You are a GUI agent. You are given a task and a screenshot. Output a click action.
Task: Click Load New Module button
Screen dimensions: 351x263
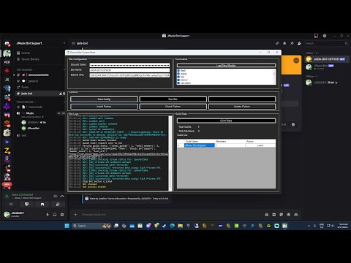[226, 66]
